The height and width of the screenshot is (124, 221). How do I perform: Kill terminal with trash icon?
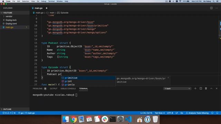[206, 89]
